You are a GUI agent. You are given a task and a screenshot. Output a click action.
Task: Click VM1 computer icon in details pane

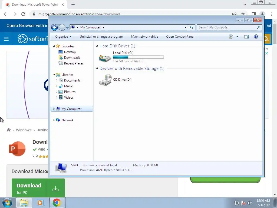click(61, 168)
